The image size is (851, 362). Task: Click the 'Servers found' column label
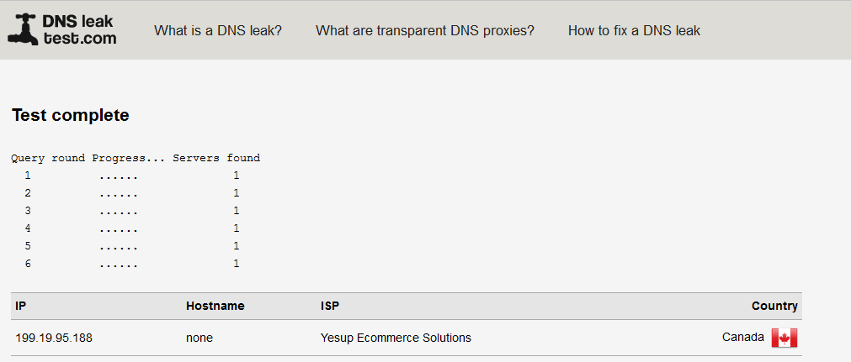216,158
